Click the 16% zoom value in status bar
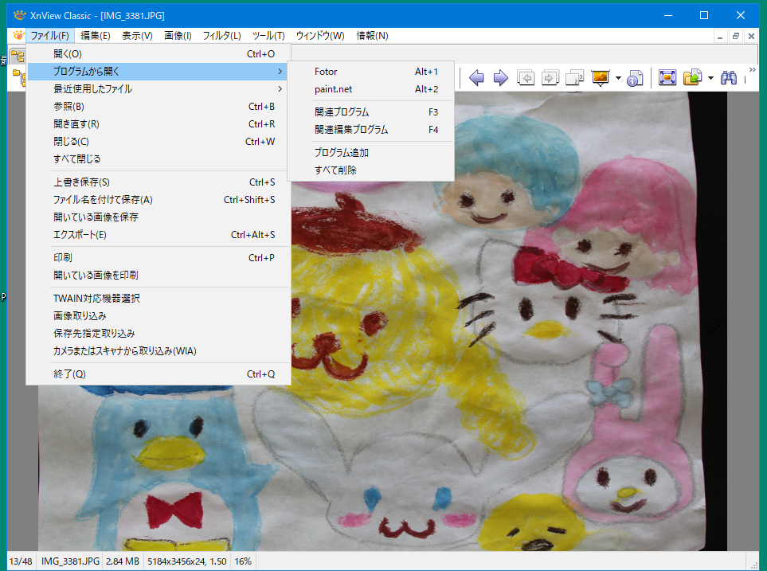This screenshot has width=767, height=571. (x=243, y=561)
